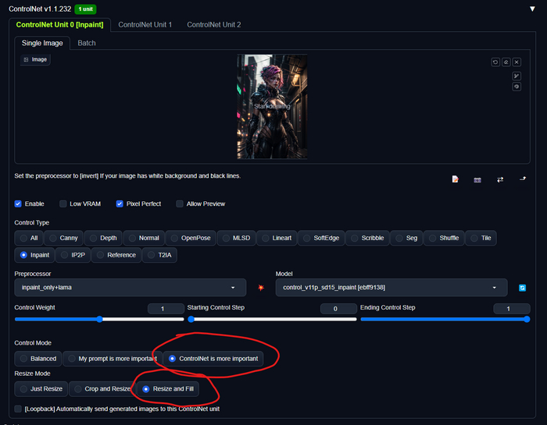
Task: Open ControlNet Unit 2 tab
Action: [214, 25]
